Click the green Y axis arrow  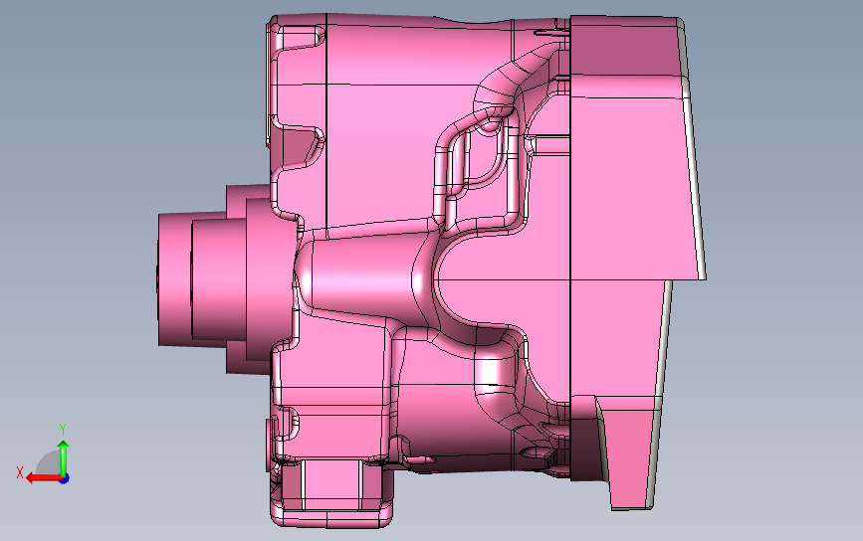(64, 457)
